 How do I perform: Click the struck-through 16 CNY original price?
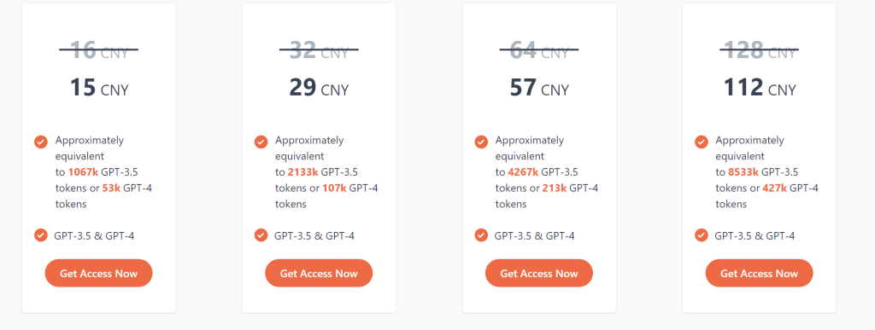click(x=99, y=50)
